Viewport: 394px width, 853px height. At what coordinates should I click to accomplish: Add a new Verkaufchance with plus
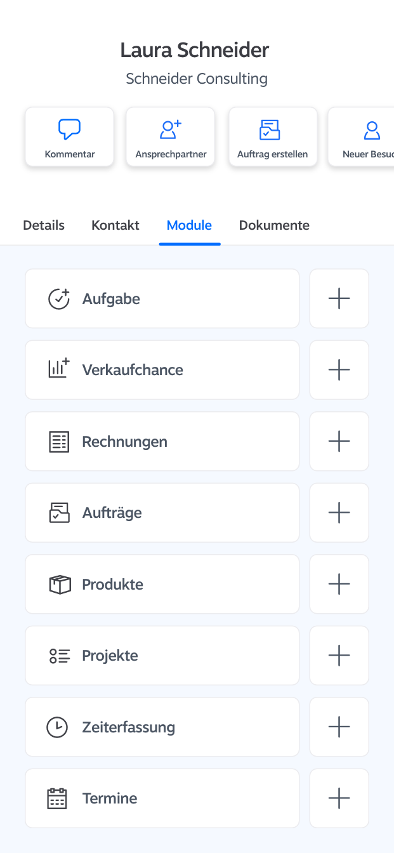(339, 370)
